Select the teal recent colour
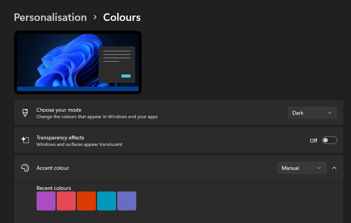351x223 pixels. [x=107, y=201]
